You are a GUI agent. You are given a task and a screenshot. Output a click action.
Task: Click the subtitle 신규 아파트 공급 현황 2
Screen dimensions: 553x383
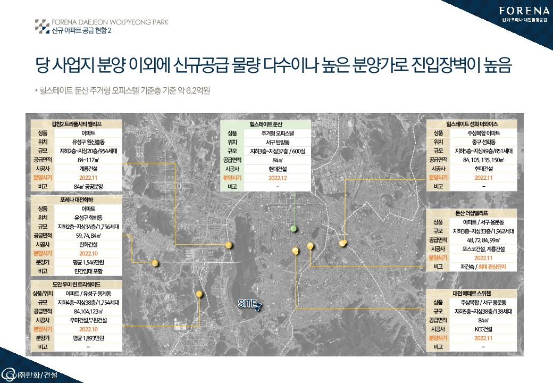[x=81, y=31]
